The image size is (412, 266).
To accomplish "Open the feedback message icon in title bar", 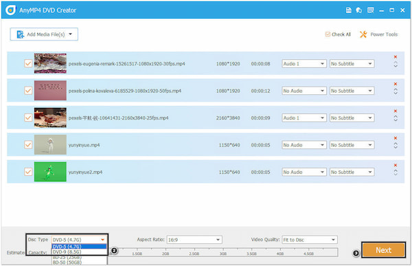I will point(371,10).
